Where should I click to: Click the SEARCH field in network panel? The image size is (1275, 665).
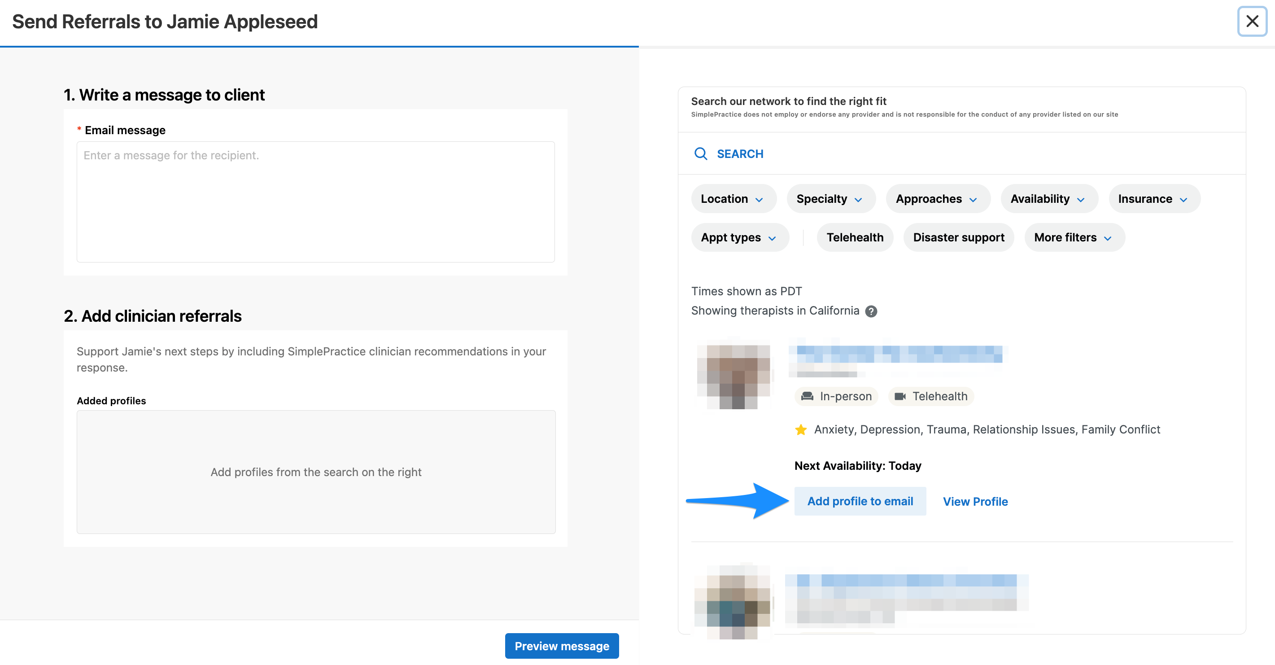[x=961, y=153]
